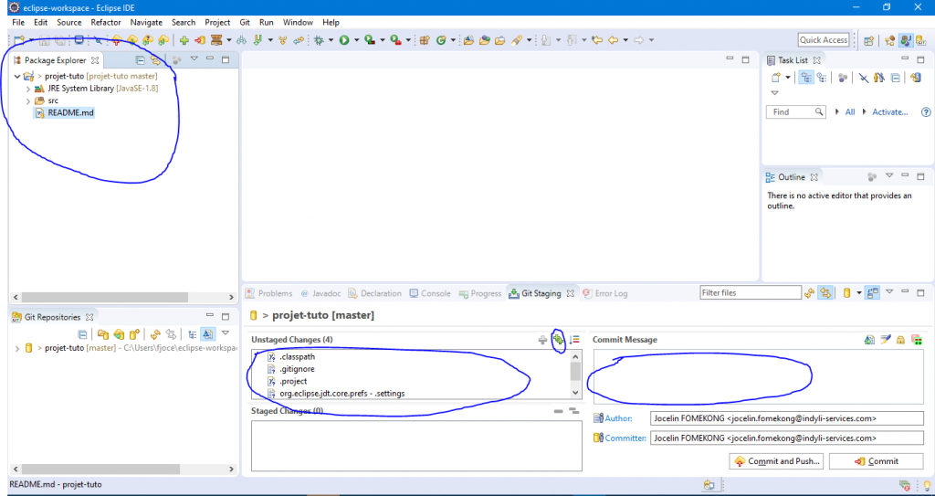Open the File menu
This screenshot has width=935, height=496.
[x=18, y=22]
